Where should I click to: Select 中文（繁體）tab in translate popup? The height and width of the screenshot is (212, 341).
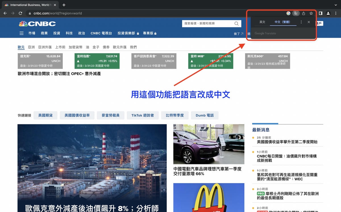[282, 22]
